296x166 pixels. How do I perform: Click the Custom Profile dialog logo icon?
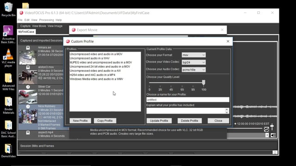(68, 41)
